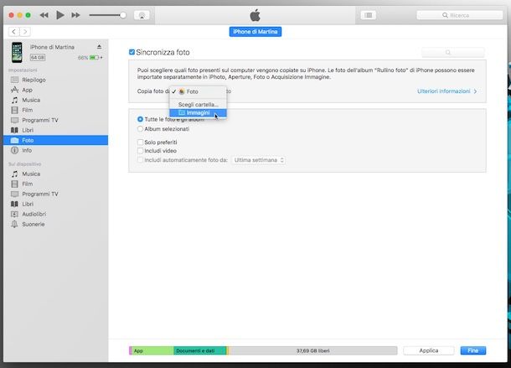Eject iPhone di Martina icon
The height and width of the screenshot is (368, 511).
coord(99,47)
